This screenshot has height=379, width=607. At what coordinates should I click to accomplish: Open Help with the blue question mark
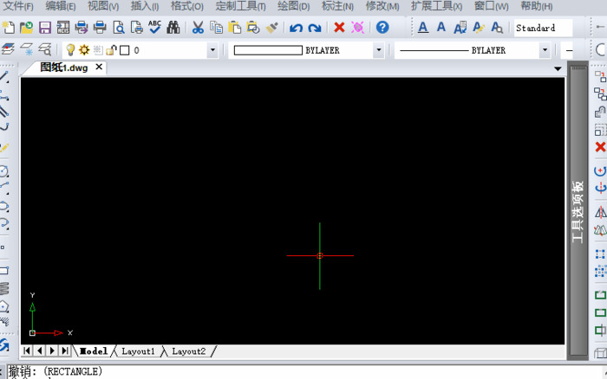click(382, 28)
